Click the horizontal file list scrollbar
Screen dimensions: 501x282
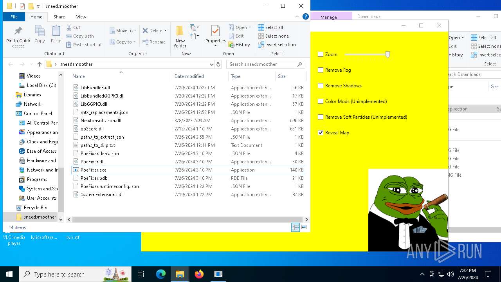point(187,219)
